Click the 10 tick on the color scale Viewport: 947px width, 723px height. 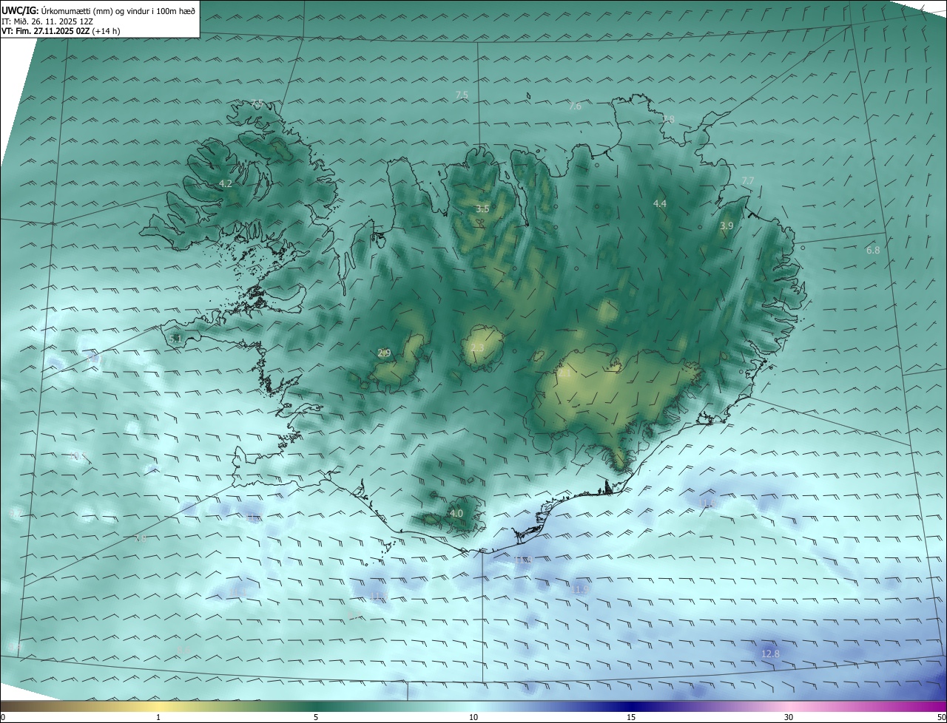point(473,717)
